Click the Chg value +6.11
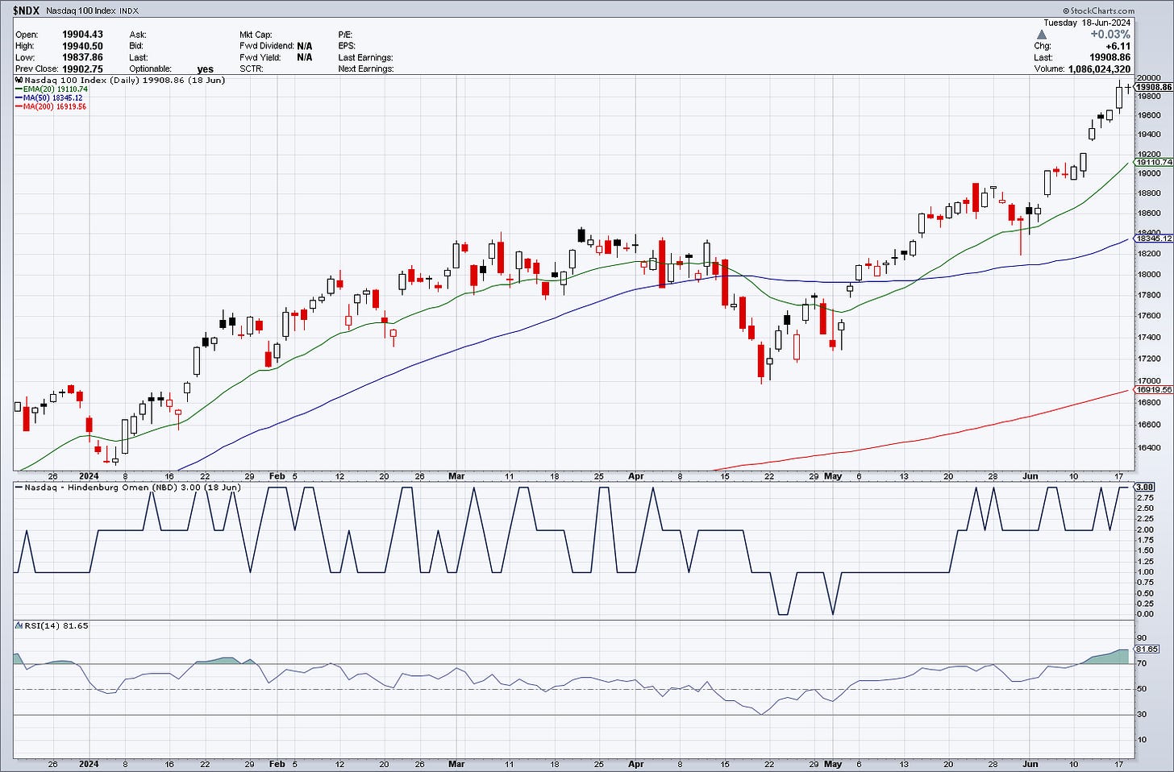Viewport: 1174px width, 772px height. (x=1118, y=47)
